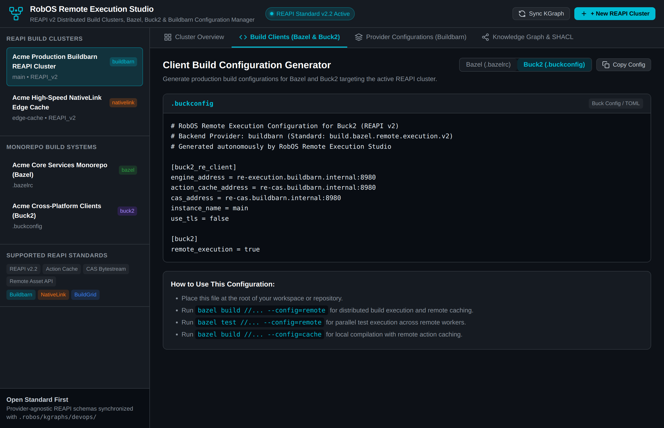
Task: Switch generator to Bazel (.bazelrc)
Action: point(488,65)
